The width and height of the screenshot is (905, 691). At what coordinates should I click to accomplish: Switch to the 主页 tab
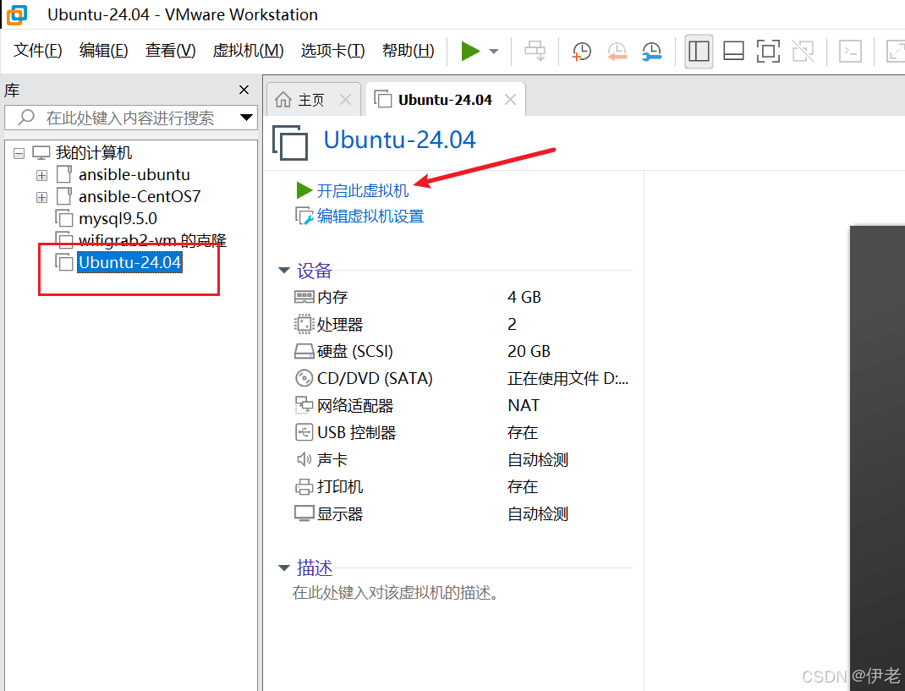[x=310, y=100]
